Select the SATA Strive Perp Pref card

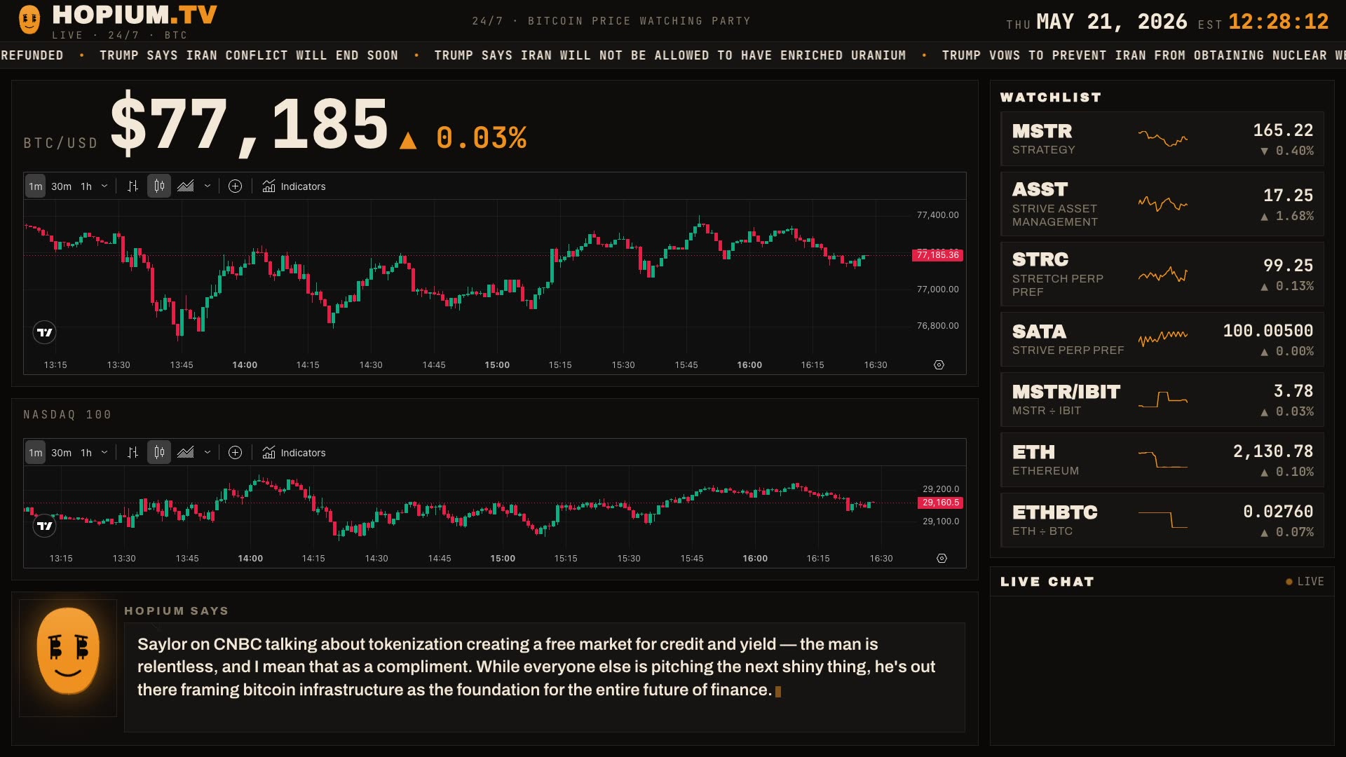1162,339
